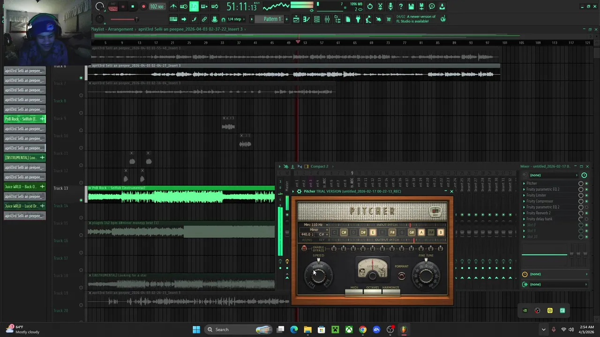Open help with the question mark icon
Image resolution: width=600 pixels, height=337 pixels.
coord(401,7)
